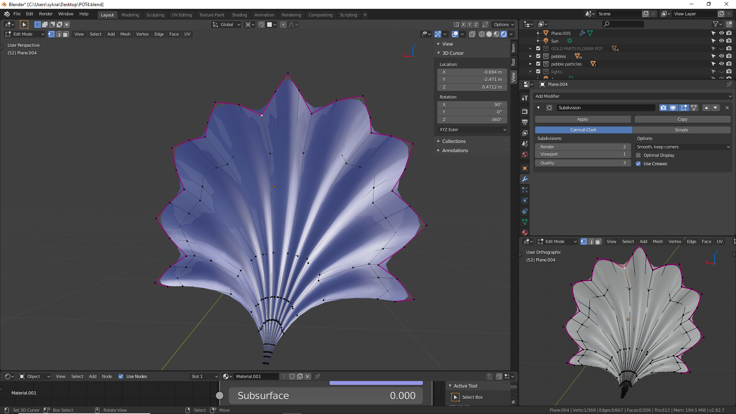Enable X-axis mesh mirror in main viewport header
The image size is (736, 414).
pos(463,25)
